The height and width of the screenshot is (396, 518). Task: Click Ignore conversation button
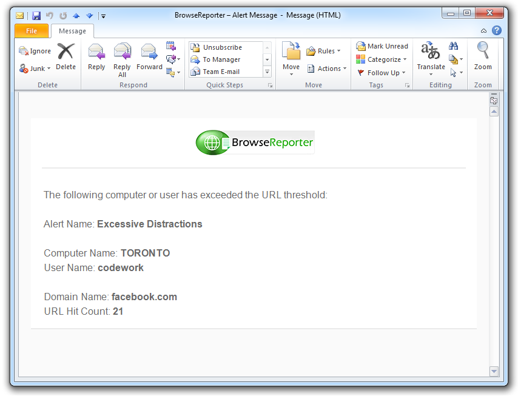click(x=35, y=51)
